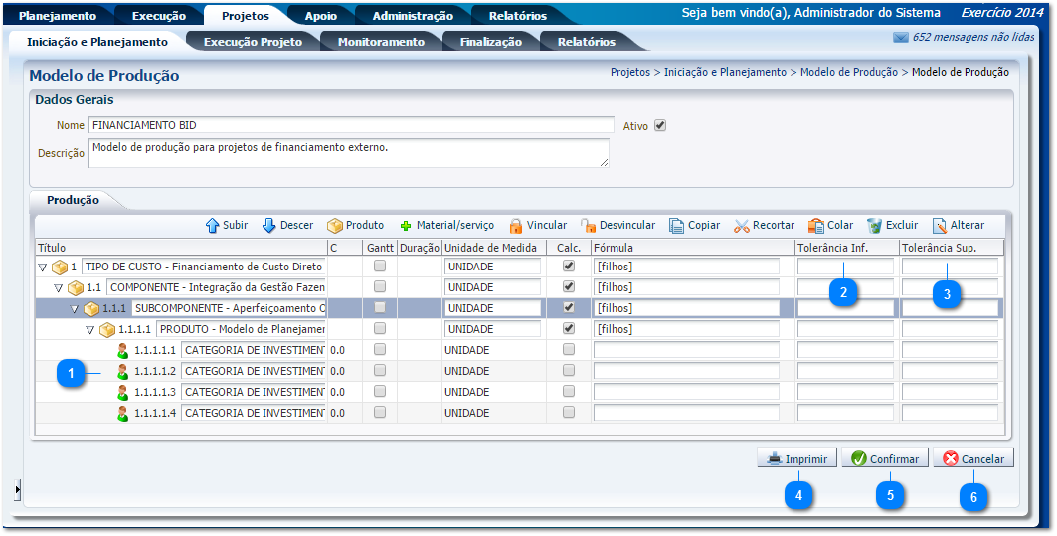Image resolution: width=1057 pixels, height=536 pixels.
Task: Toggle Gantt checkbox for TIPO DE CUSTO row
Action: [379, 267]
